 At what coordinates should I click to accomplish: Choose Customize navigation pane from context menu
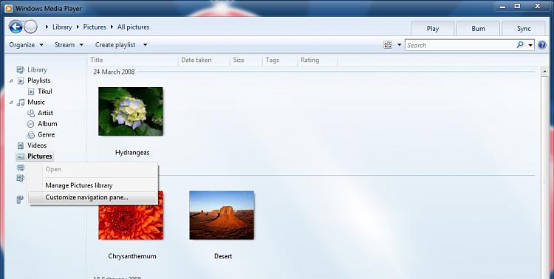93,197
